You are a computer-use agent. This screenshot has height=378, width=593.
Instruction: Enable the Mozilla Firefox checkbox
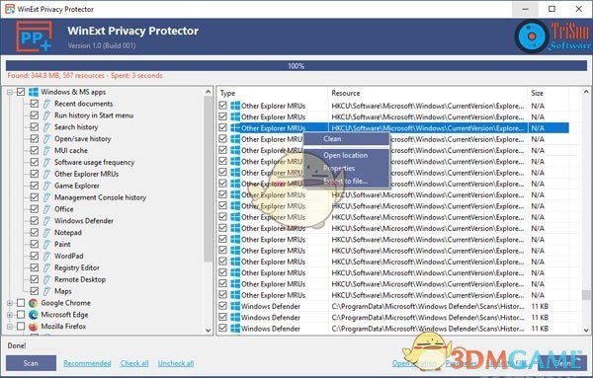[21, 327]
